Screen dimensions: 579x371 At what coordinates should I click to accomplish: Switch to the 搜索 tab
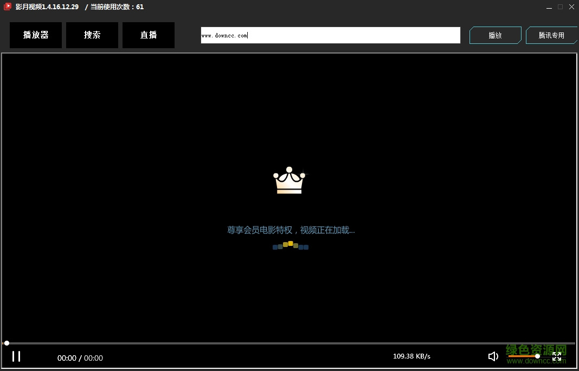(92, 35)
